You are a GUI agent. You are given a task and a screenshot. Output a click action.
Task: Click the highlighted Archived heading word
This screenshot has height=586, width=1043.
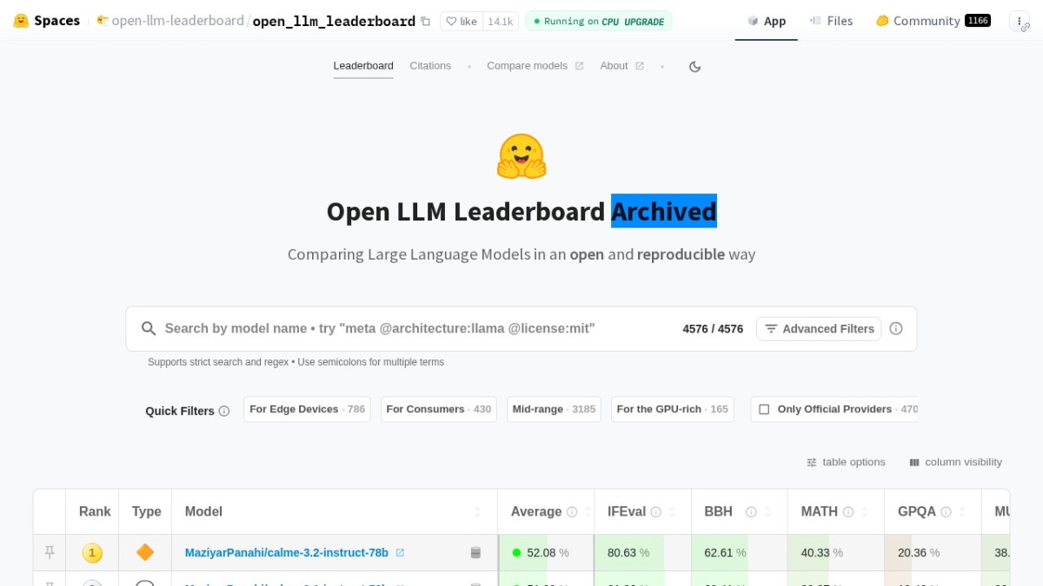pos(664,211)
